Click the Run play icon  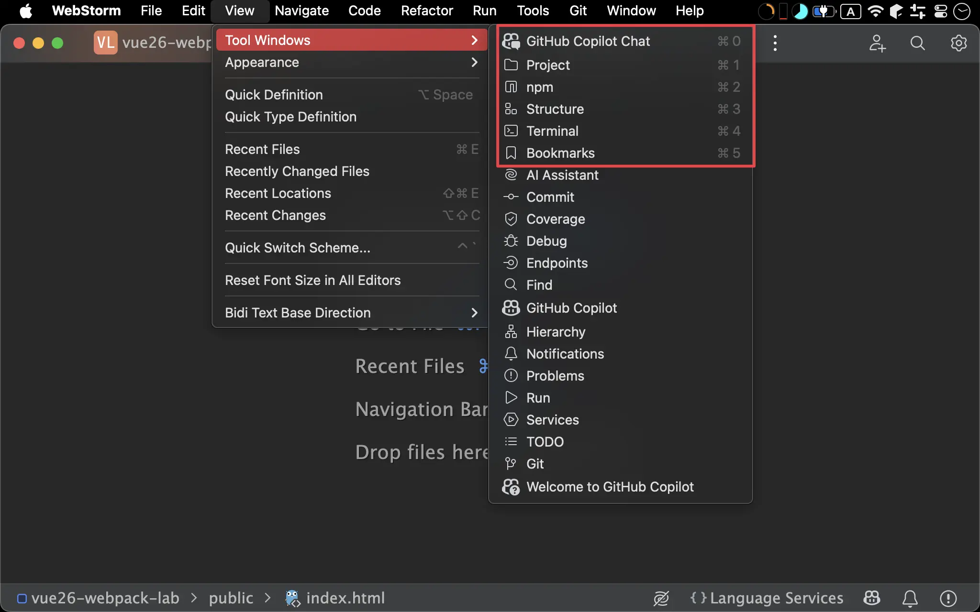(511, 398)
